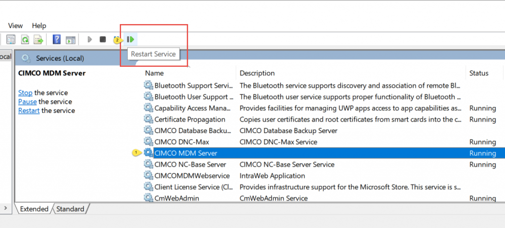Select the CIMCO DNC-Max service name
The width and height of the screenshot is (505, 228).
(x=182, y=142)
